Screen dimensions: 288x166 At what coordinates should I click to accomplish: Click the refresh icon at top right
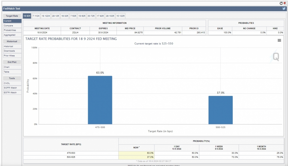click(x=281, y=3)
